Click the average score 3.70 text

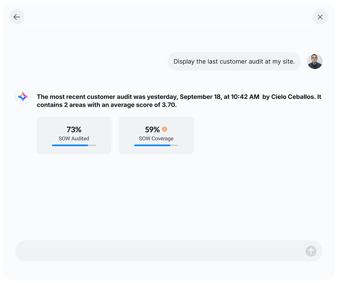click(x=169, y=105)
